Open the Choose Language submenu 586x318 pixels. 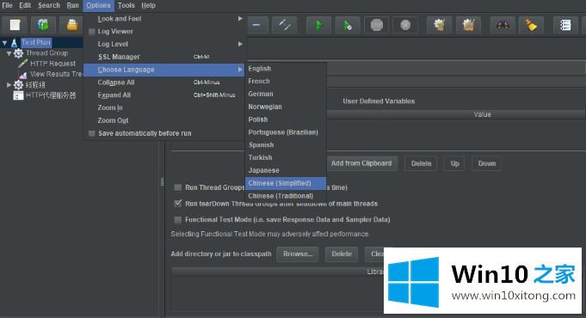pos(164,70)
